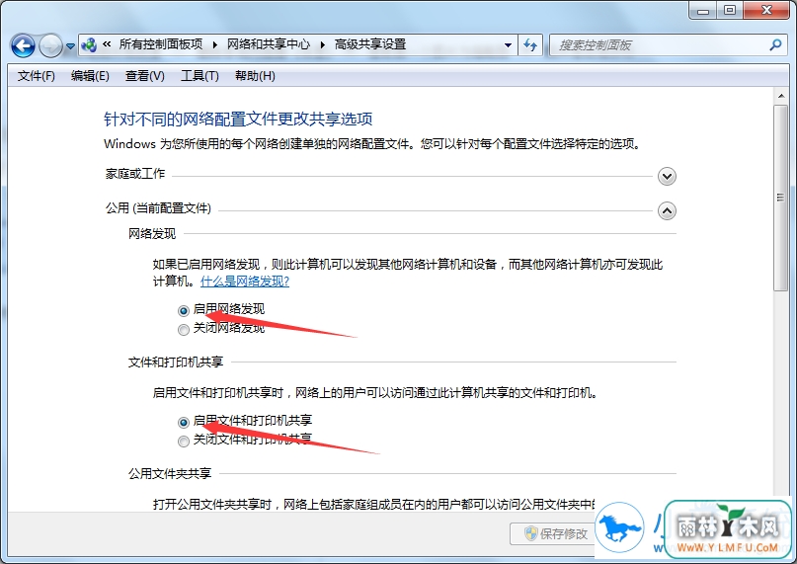Click the 高级共享设置 breadcrumb
This screenshot has width=797, height=564.
coord(370,44)
